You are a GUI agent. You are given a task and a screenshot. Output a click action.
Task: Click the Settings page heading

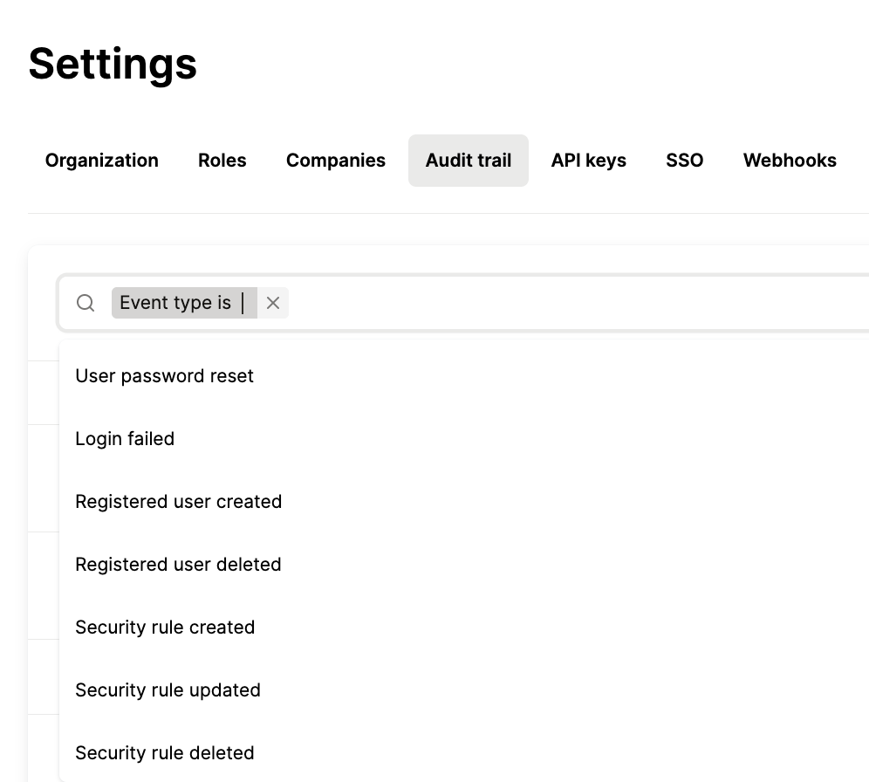pyautogui.click(x=112, y=64)
